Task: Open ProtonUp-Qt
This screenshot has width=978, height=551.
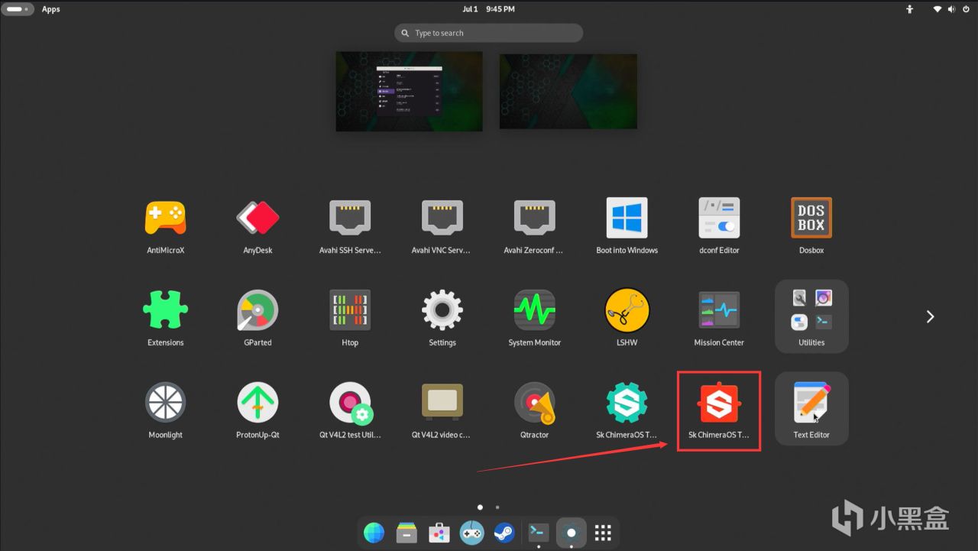Action: [257, 403]
